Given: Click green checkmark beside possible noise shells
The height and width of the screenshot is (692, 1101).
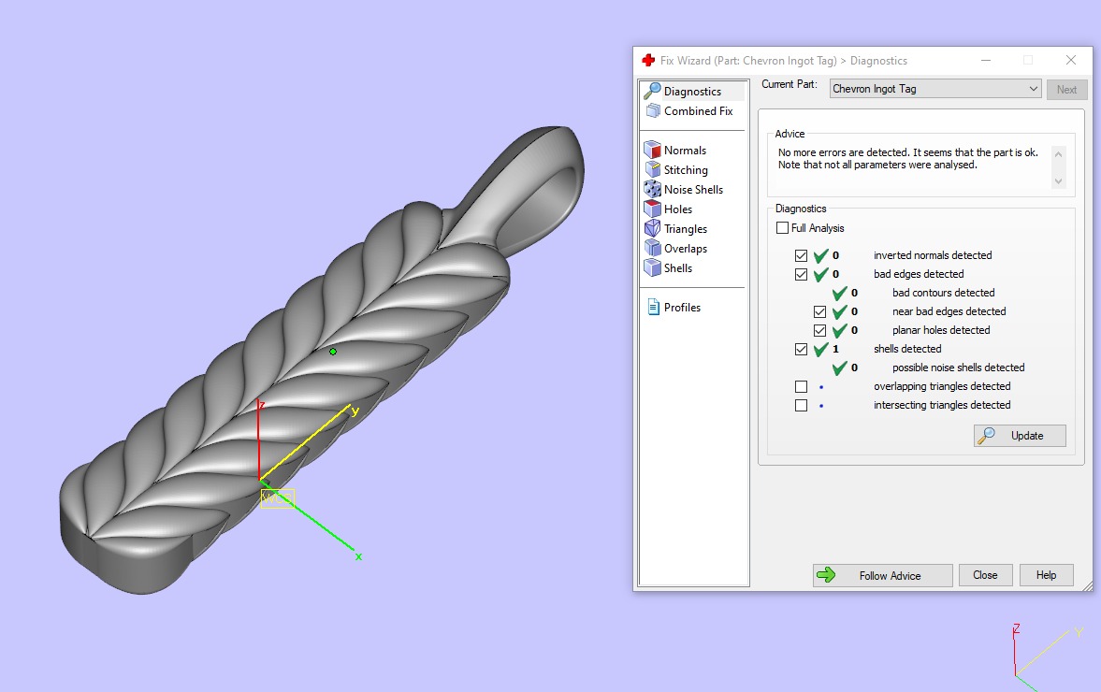Looking at the screenshot, I should click(839, 368).
